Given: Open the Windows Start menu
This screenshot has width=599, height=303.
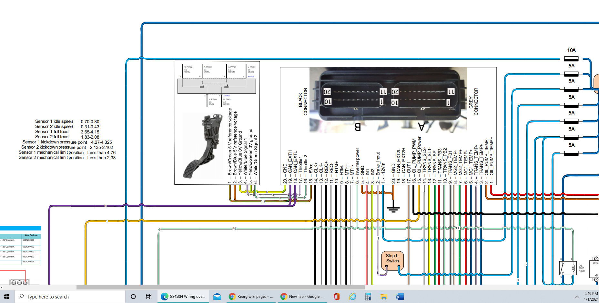Looking at the screenshot, I should [x=7, y=297].
